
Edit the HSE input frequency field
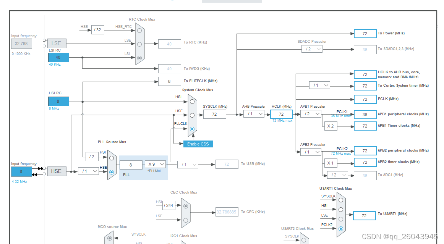(21, 171)
